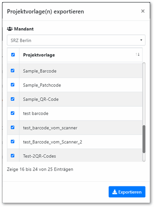Close the export dialog with the X icon
154x207 pixels.
coord(143,11)
